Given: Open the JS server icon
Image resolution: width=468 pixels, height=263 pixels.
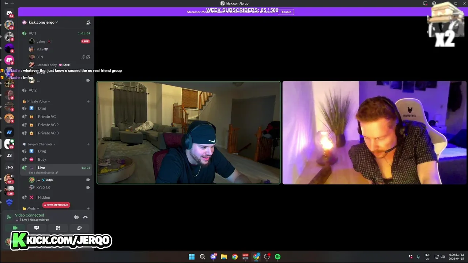Looking at the screenshot, I should (9, 155).
